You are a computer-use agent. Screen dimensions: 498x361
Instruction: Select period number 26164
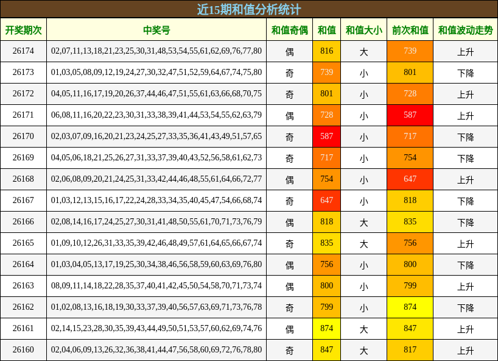pyautogui.click(x=23, y=264)
